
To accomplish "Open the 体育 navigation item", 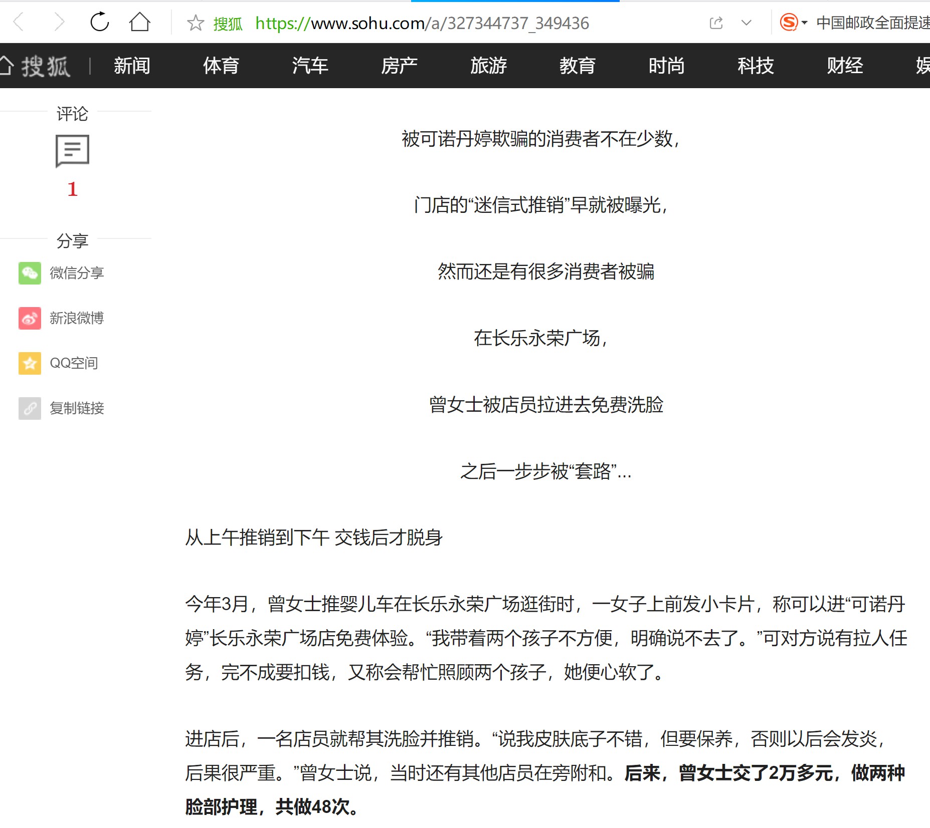I will click(x=221, y=66).
